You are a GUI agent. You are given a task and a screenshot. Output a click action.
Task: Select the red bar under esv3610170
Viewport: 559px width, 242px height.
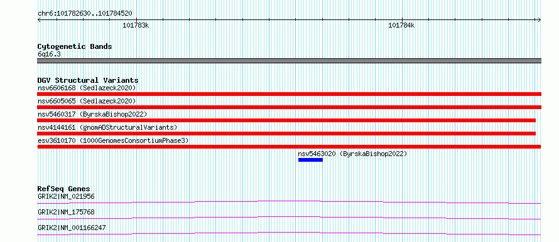click(289, 147)
